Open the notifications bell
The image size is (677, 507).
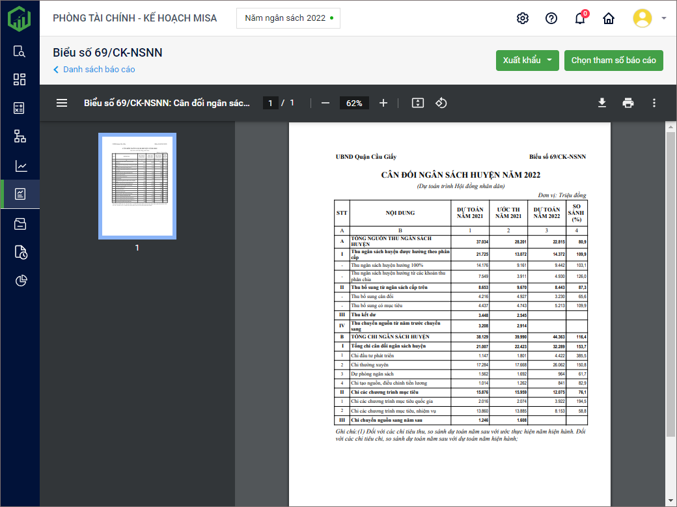(x=579, y=18)
